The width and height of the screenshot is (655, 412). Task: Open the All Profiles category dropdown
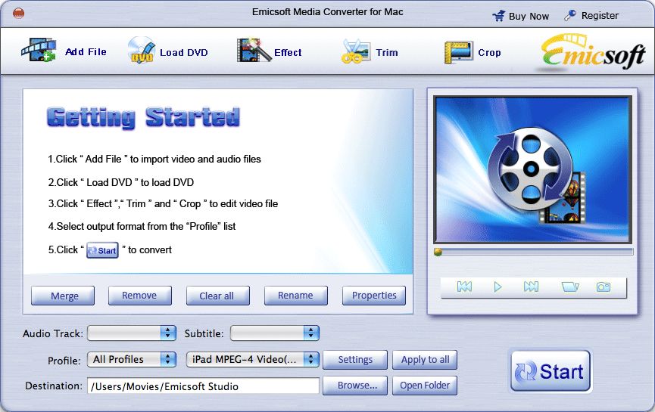click(132, 359)
